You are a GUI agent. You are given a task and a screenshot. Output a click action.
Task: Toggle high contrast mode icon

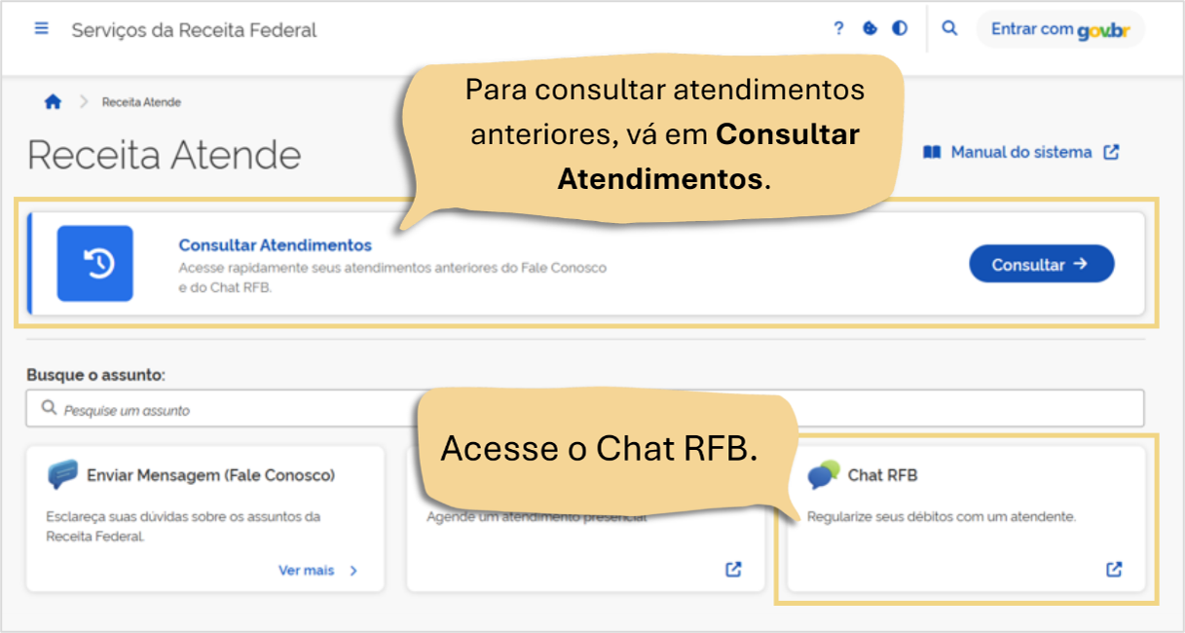coord(900,28)
